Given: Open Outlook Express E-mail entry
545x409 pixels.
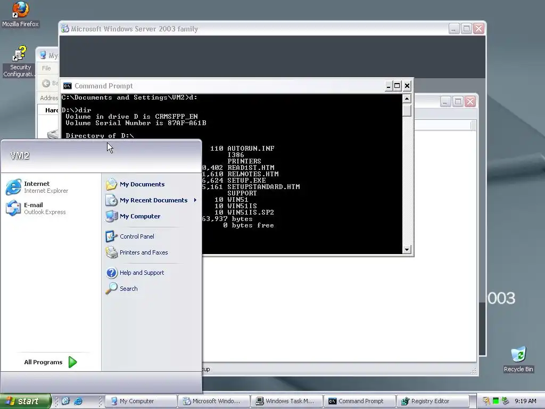Looking at the screenshot, I should click(36, 208).
